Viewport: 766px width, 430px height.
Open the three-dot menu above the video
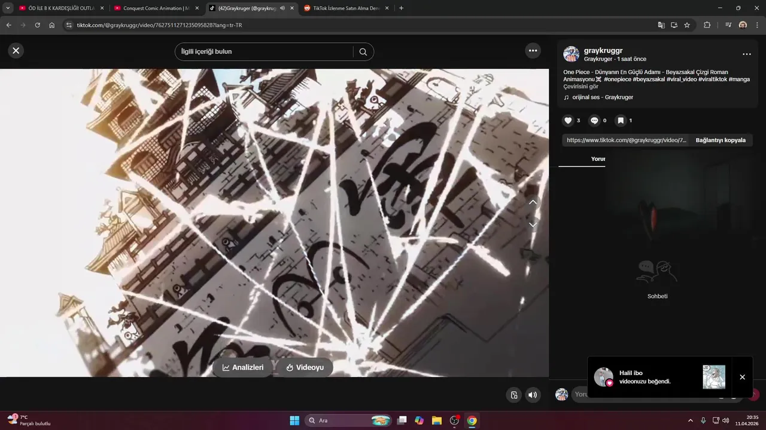pos(533,51)
